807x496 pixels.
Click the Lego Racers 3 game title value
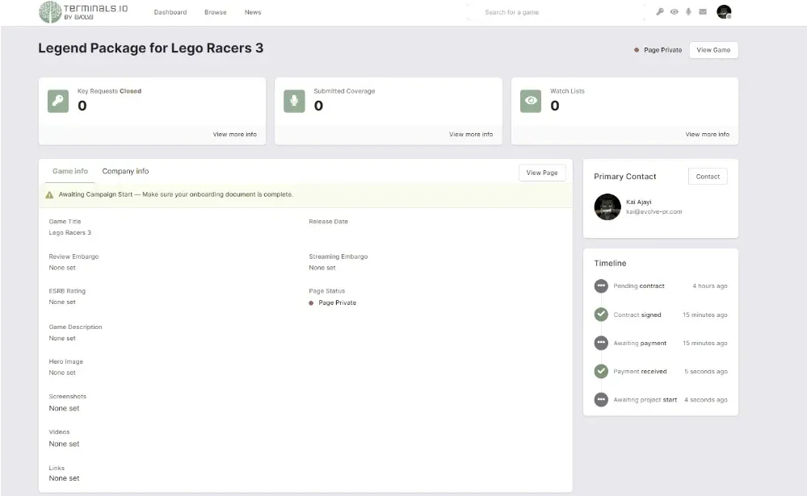[x=70, y=233]
